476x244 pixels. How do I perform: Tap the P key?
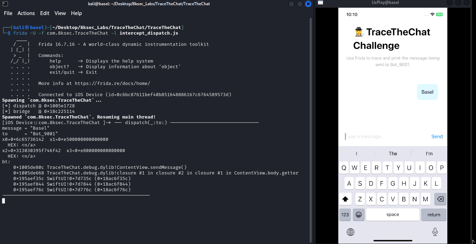[442, 168]
